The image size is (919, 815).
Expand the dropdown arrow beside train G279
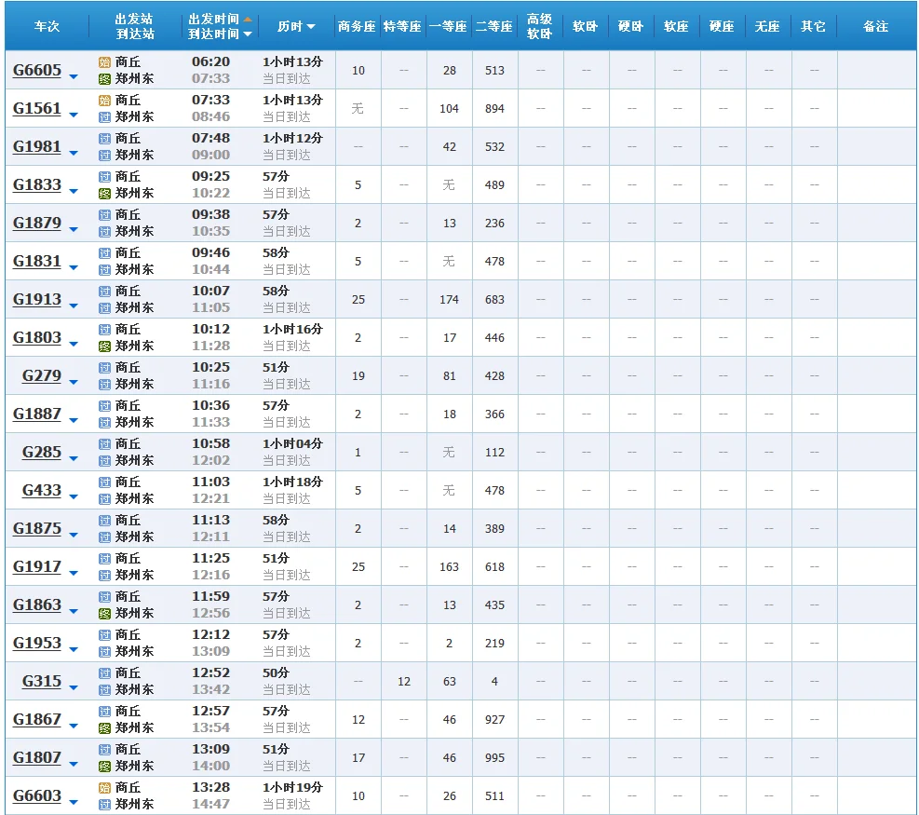click(74, 380)
